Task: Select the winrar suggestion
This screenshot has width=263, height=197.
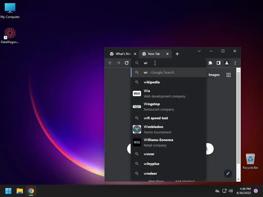Action: click(x=168, y=154)
